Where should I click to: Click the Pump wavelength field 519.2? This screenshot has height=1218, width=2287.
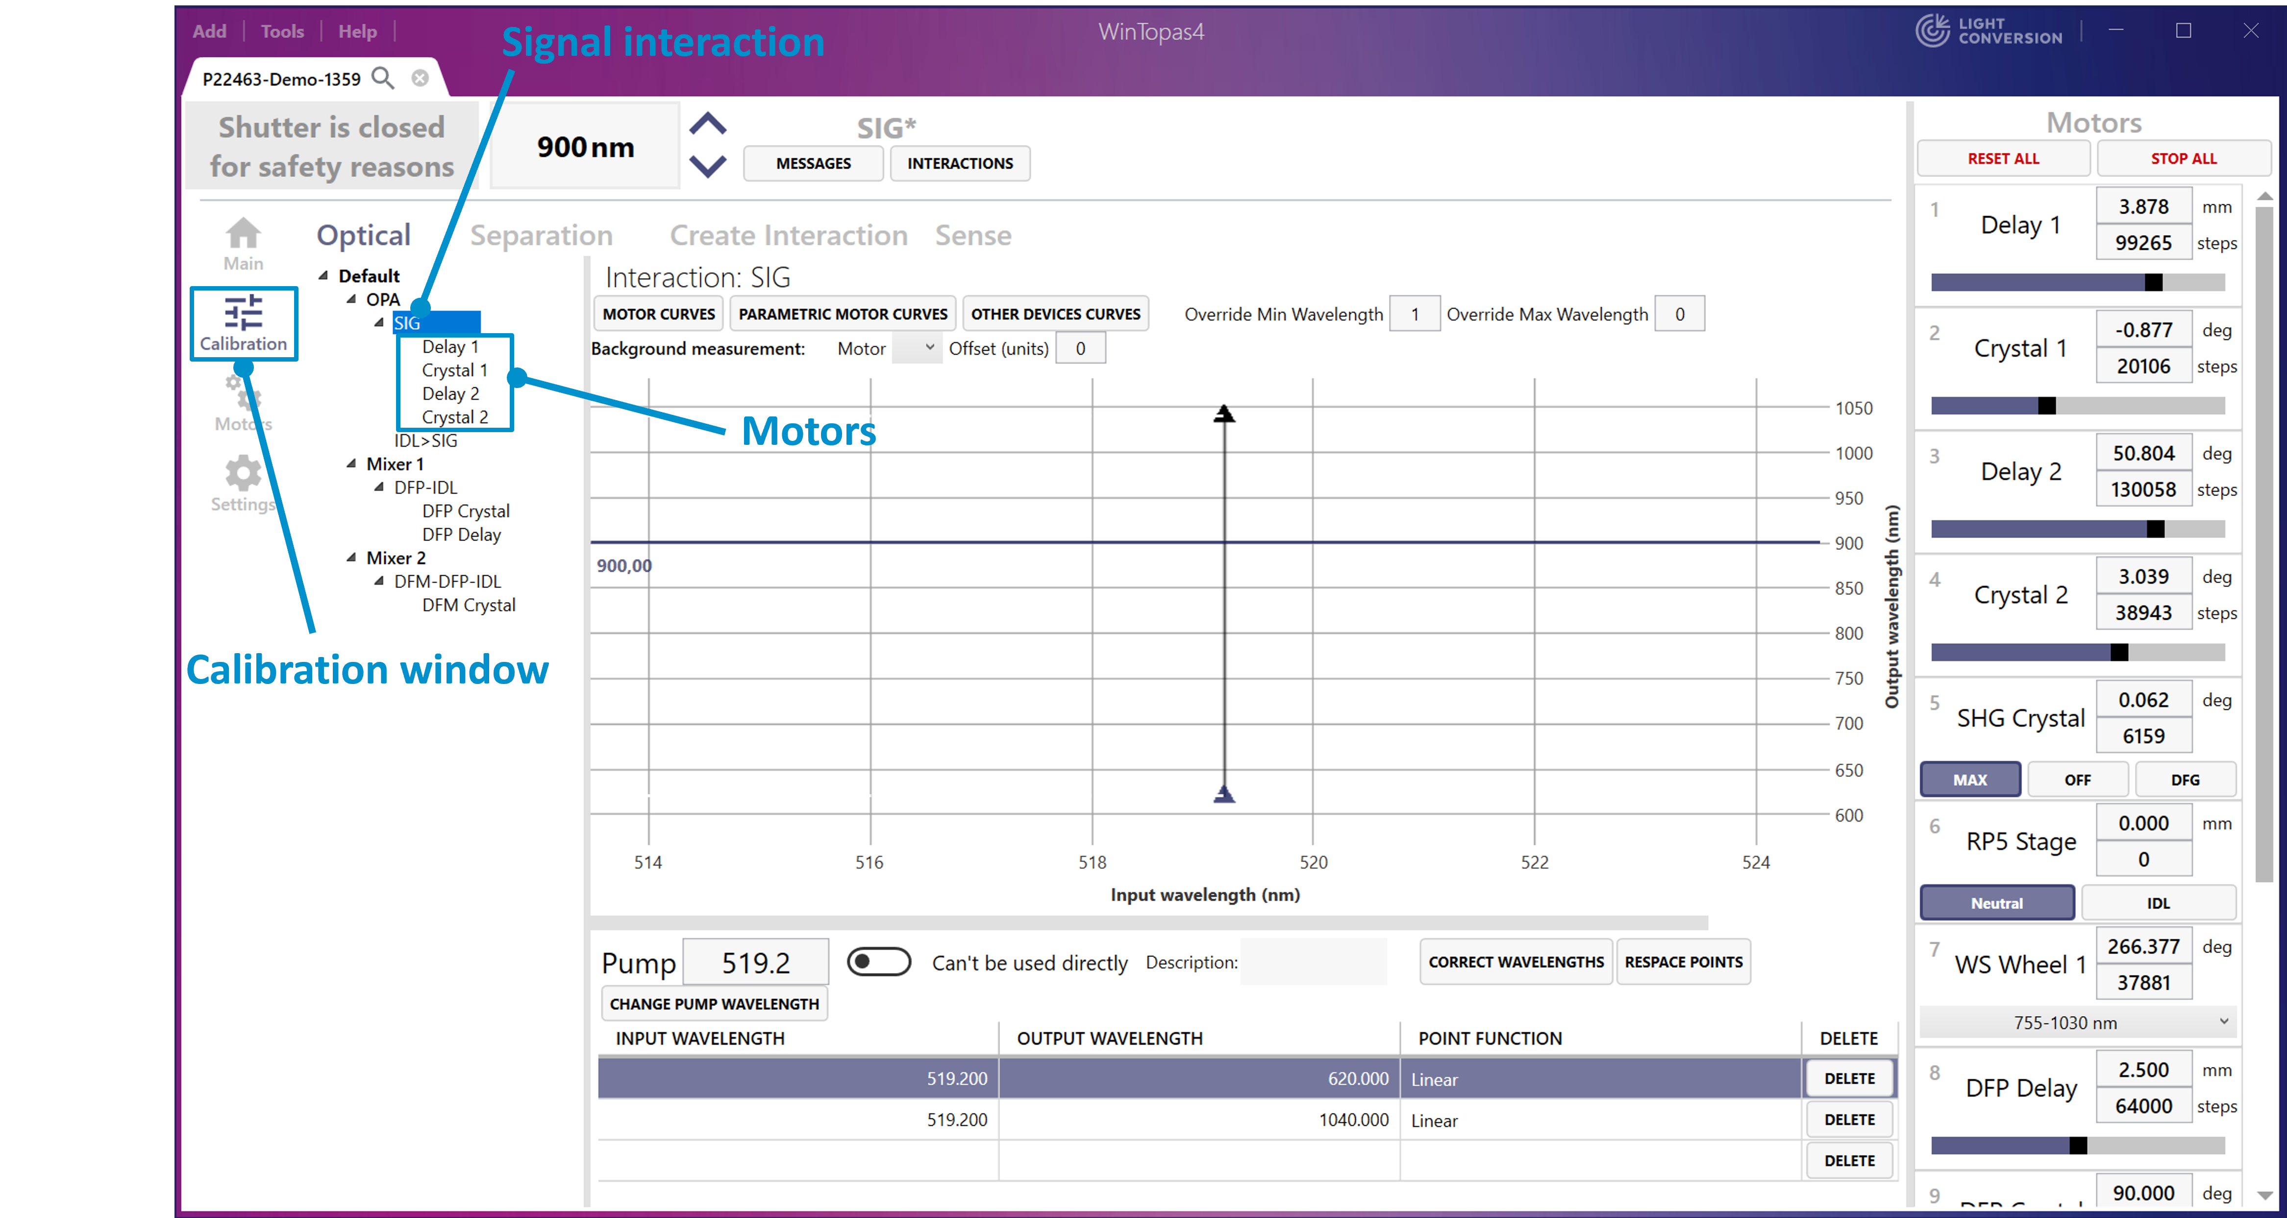click(x=755, y=961)
